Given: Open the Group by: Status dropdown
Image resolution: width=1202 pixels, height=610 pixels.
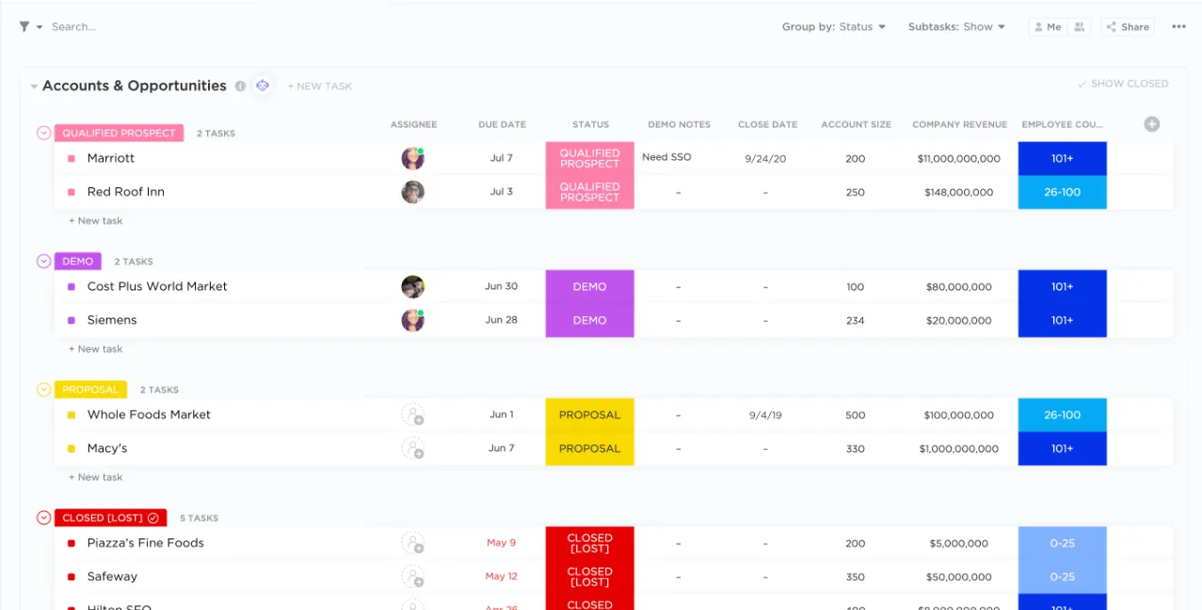Looking at the screenshot, I should click(834, 27).
